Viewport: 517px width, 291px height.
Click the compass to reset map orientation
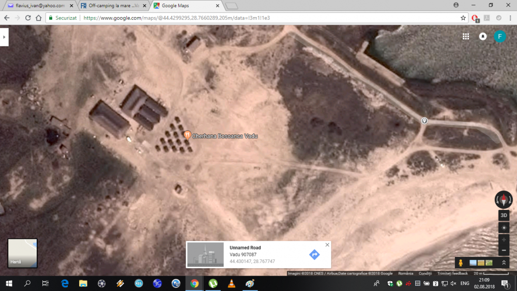(x=504, y=200)
